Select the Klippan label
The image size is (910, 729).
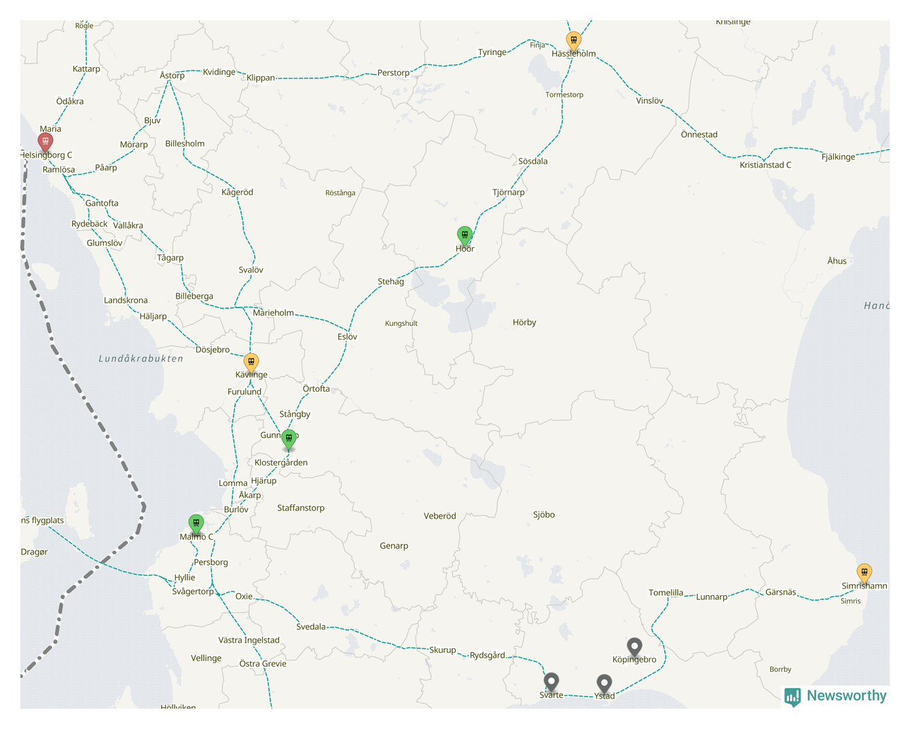pyautogui.click(x=261, y=78)
